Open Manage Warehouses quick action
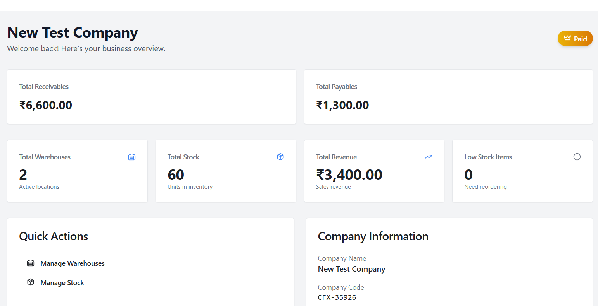Image resolution: width=598 pixels, height=306 pixels. coord(72,263)
